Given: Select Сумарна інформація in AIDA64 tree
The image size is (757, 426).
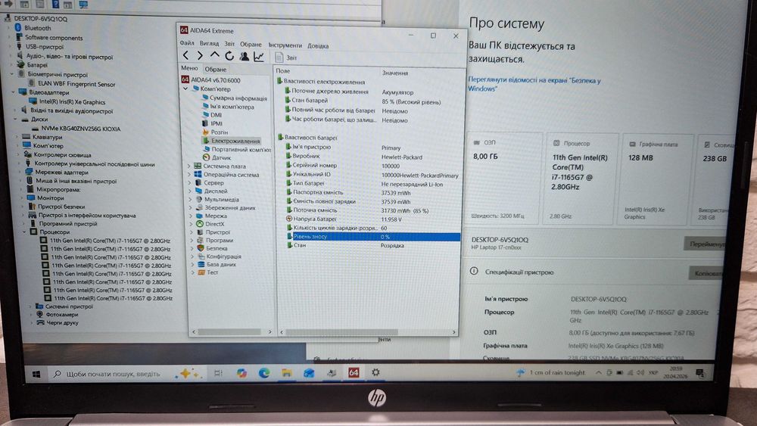Looking at the screenshot, I should tap(234, 98).
